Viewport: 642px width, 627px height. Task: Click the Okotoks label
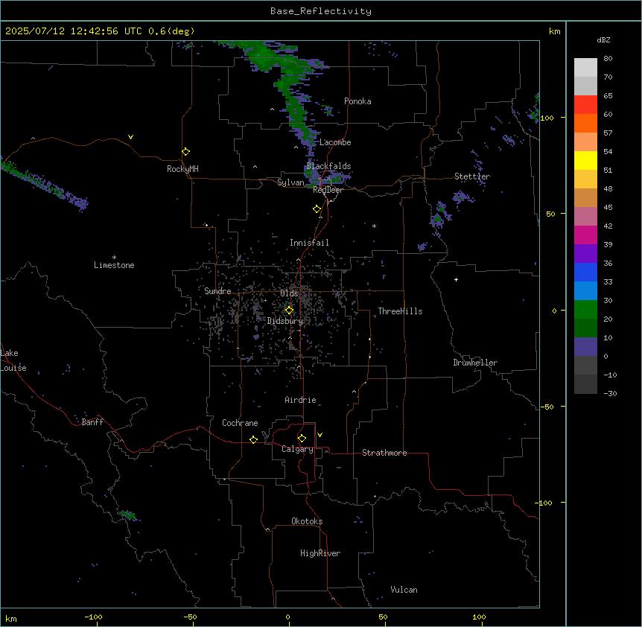click(x=307, y=521)
